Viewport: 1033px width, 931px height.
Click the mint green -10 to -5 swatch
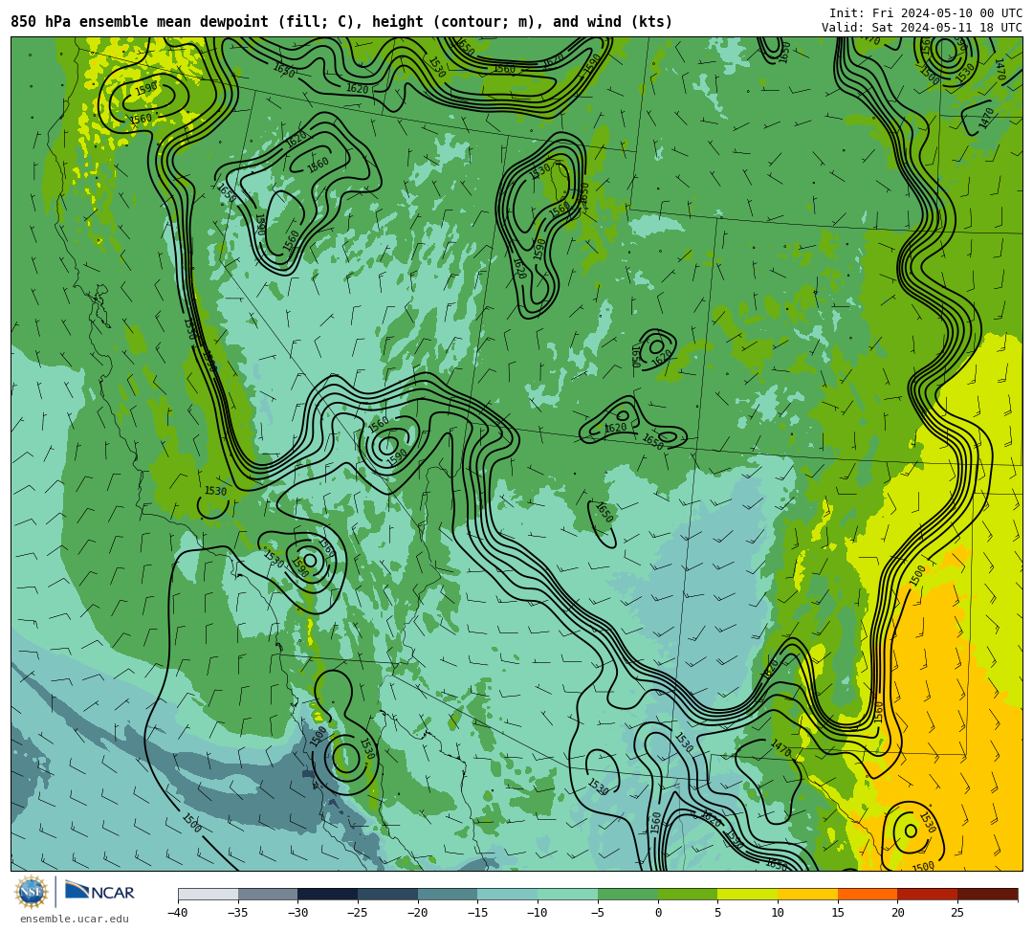coord(568,894)
